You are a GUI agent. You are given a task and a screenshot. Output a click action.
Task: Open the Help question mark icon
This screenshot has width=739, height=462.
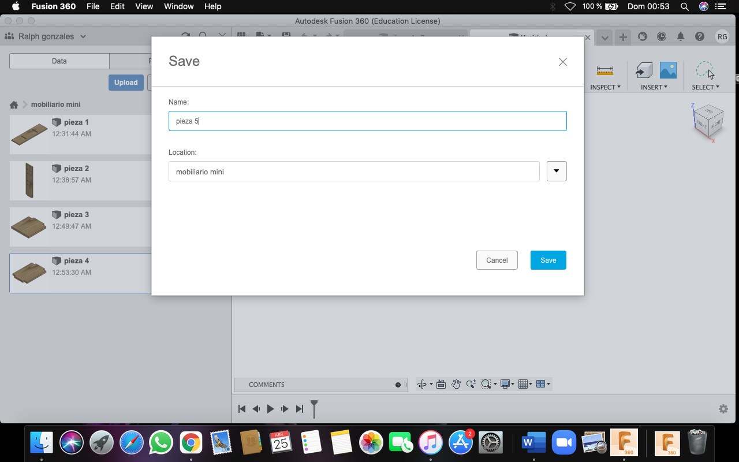point(700,36)
